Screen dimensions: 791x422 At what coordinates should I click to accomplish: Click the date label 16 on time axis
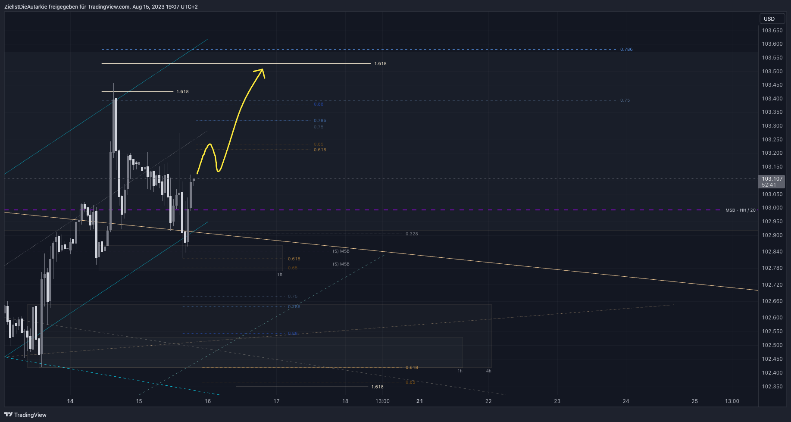(x=208, y=401)
